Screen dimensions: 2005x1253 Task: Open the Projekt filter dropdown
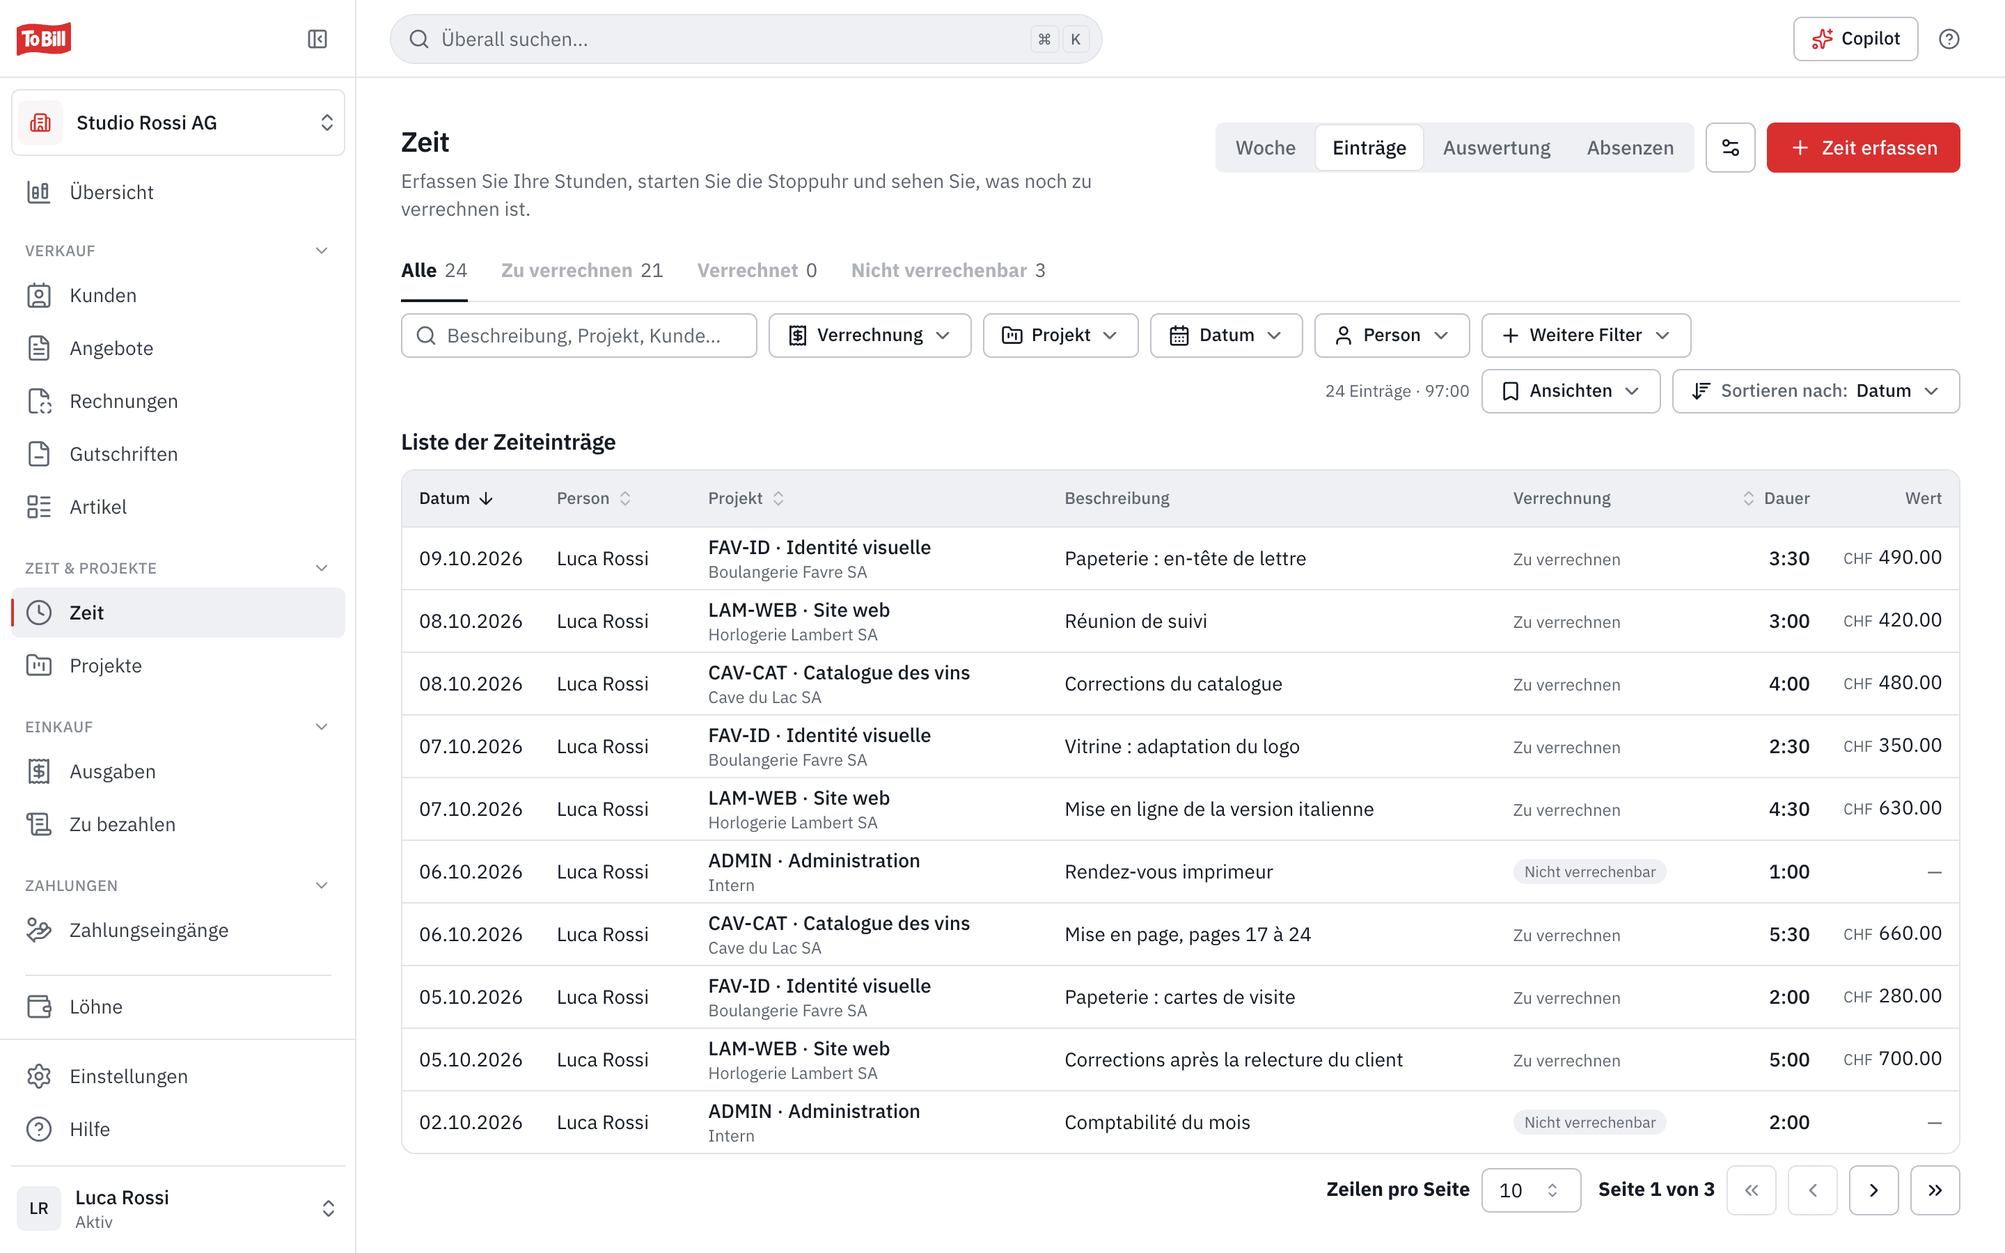1060,335
